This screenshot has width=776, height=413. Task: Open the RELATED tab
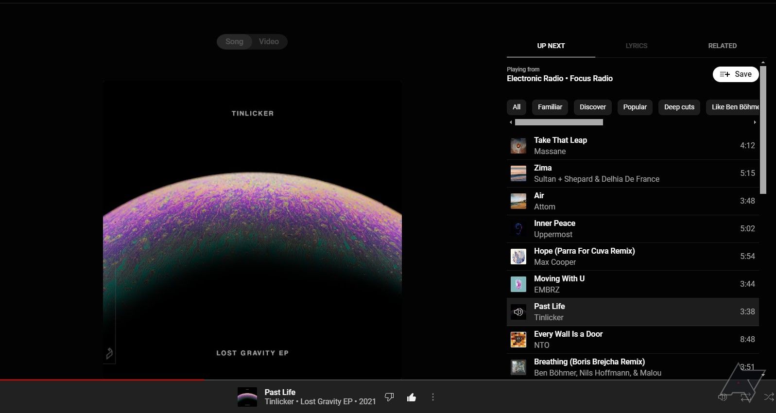click(722, 46)
